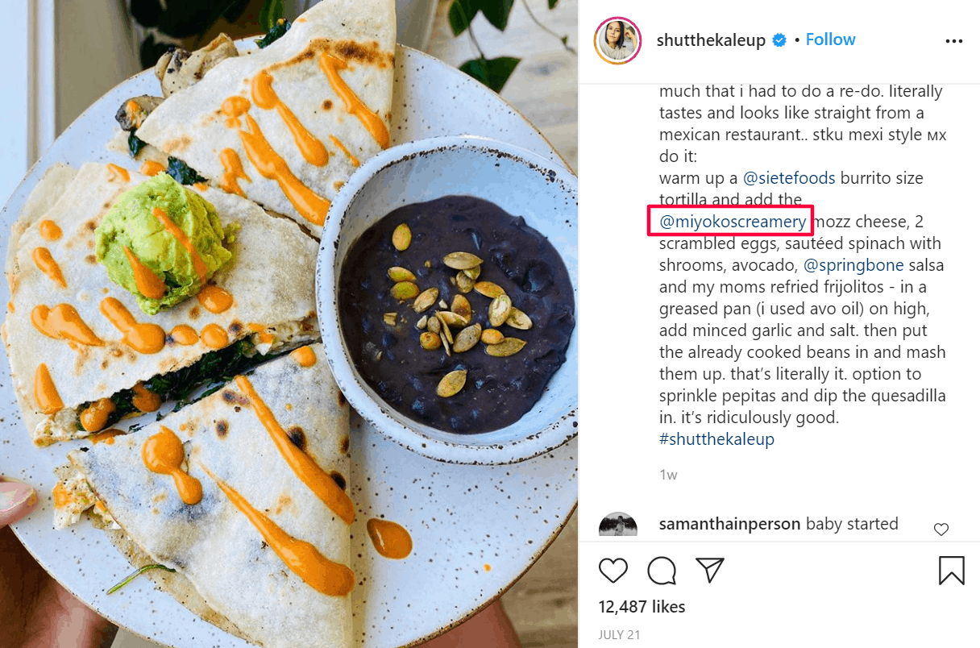The image size is (980, 648).
Task: Open comments via speech bubble icon
Action: (x=662, y=571)
